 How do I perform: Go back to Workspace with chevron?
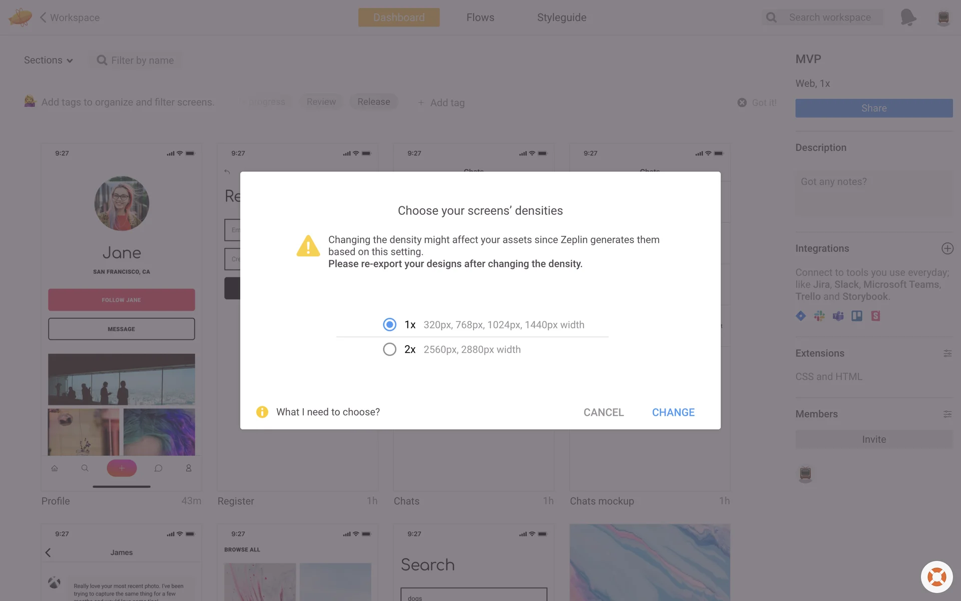pyautogui.click(x=43, y=18)
